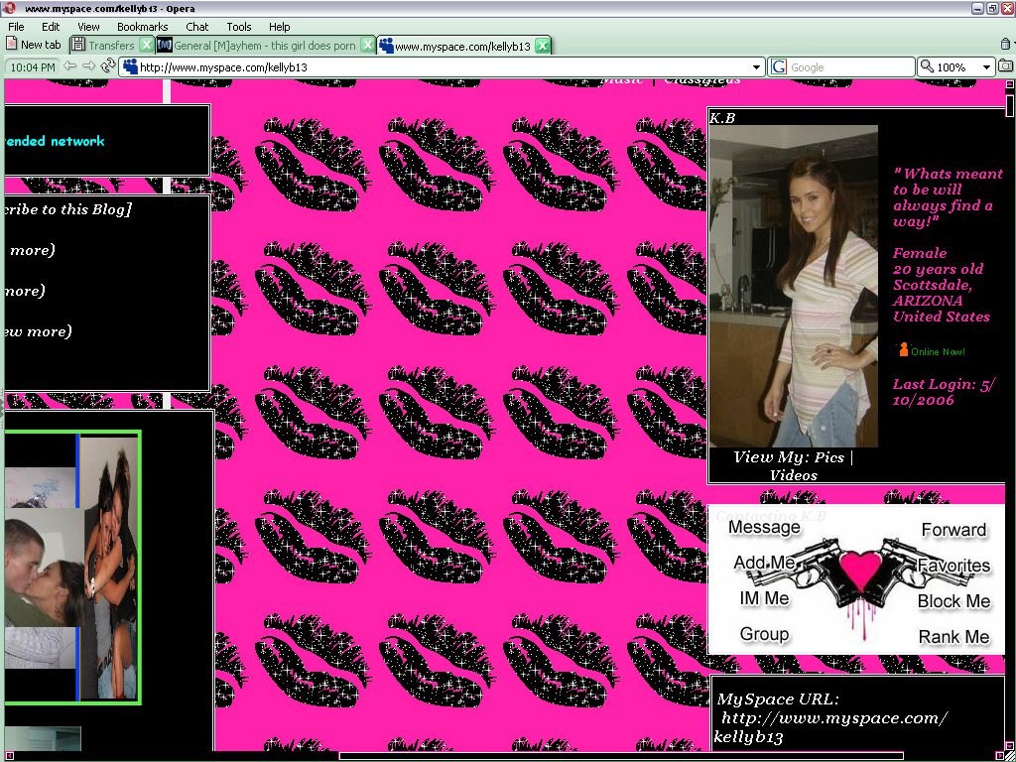Go back with the back arrow

click(70, 66)
